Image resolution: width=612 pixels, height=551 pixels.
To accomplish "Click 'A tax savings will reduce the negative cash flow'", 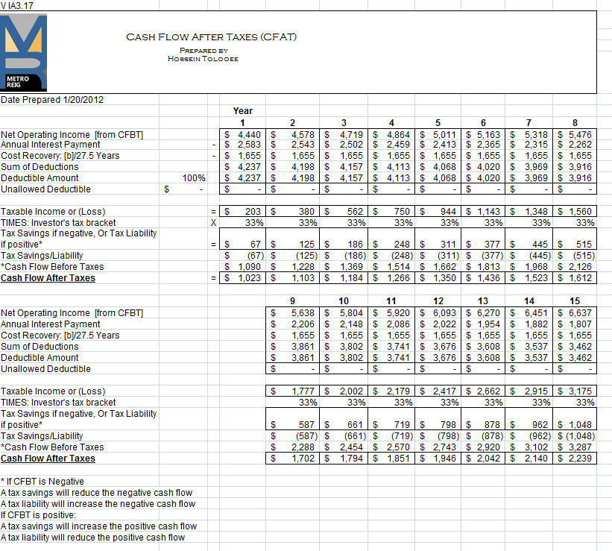I will (x=96, y=493).
